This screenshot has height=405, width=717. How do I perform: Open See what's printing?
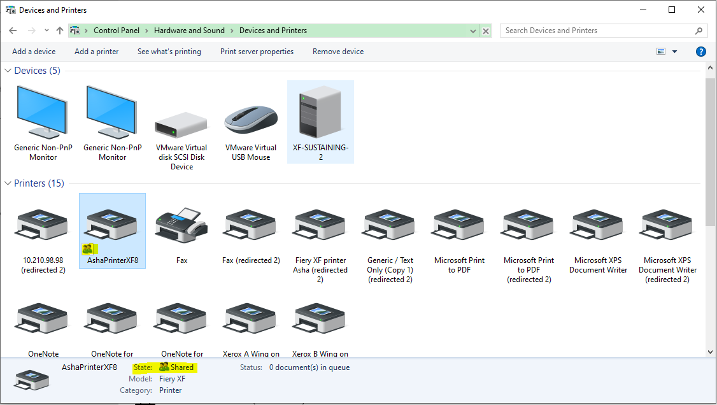point(169,52)
